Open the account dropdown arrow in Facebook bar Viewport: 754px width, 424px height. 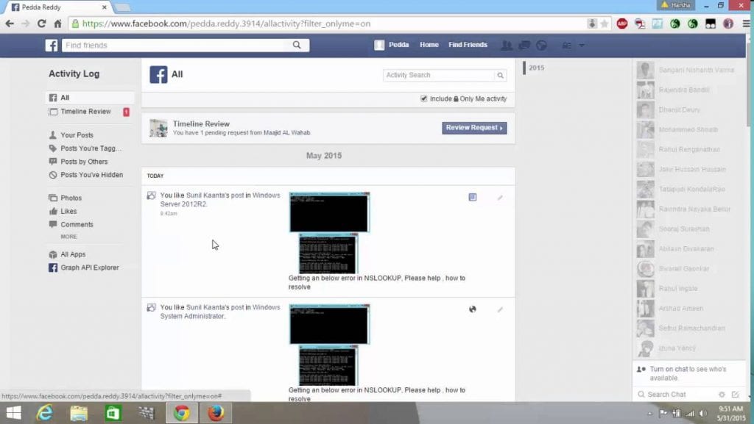[582, 46]
